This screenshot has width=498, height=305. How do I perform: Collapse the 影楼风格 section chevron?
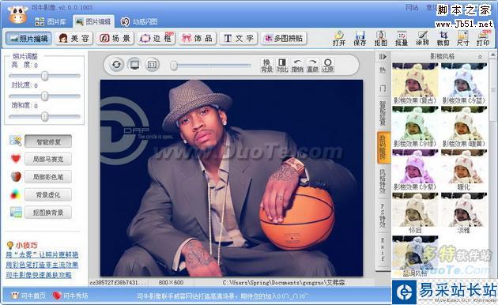(x=480, y=57)
